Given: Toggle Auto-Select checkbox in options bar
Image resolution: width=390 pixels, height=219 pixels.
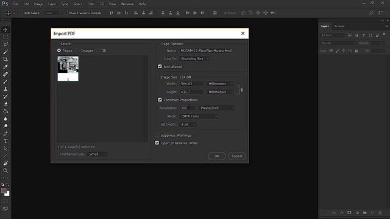Looking at the screenshot, I should click(x=21, y=13).
